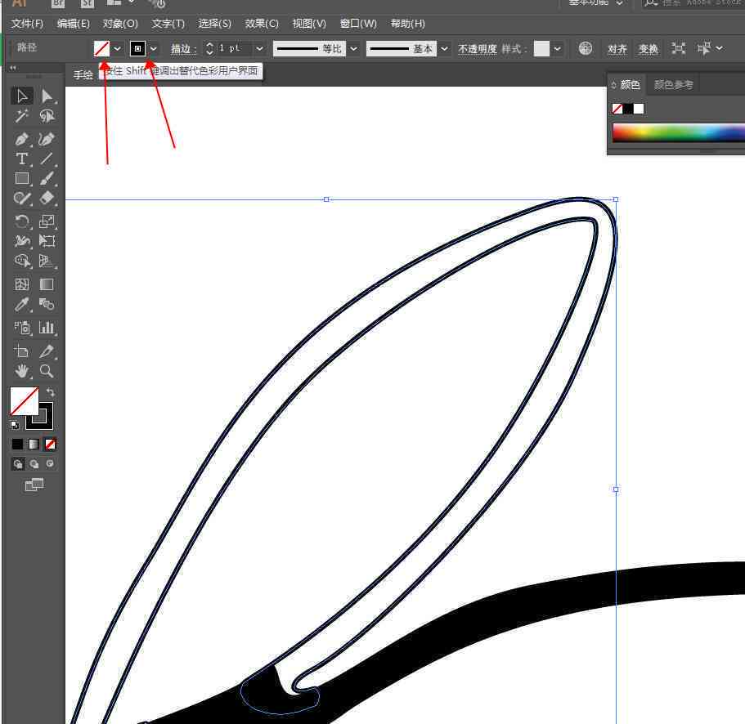Activate the Free Transform tool
The height and width of the screenshot is (724, 745).
click(x=47, y=241)
